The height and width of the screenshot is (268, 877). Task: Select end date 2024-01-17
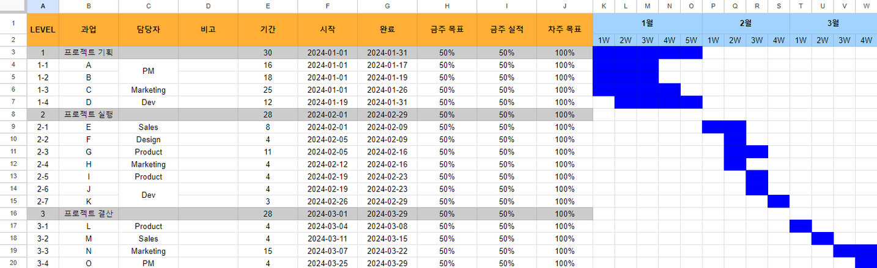[388, 65]
